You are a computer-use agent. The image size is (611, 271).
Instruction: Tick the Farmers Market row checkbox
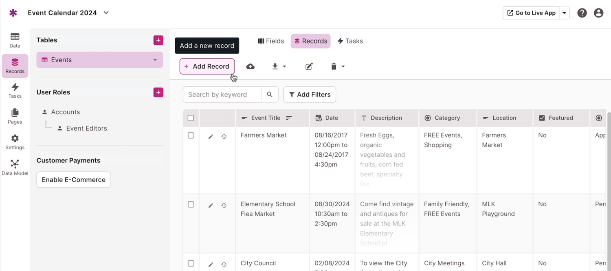tap(191, 135)
